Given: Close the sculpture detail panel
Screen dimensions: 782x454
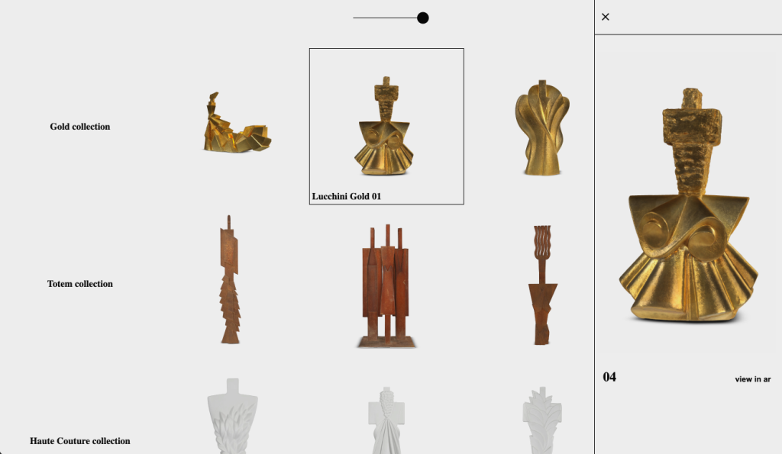Looking at the screenshot, I should 606,17.
